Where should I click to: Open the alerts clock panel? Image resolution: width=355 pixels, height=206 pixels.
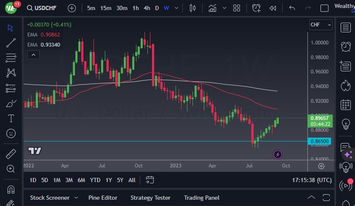[346, 47]
